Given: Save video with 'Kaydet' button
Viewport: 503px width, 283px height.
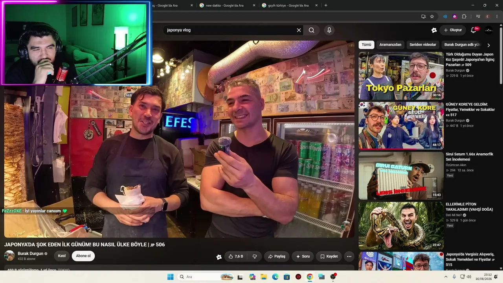Looking at the screenshot, I should [x=329, y=256].
